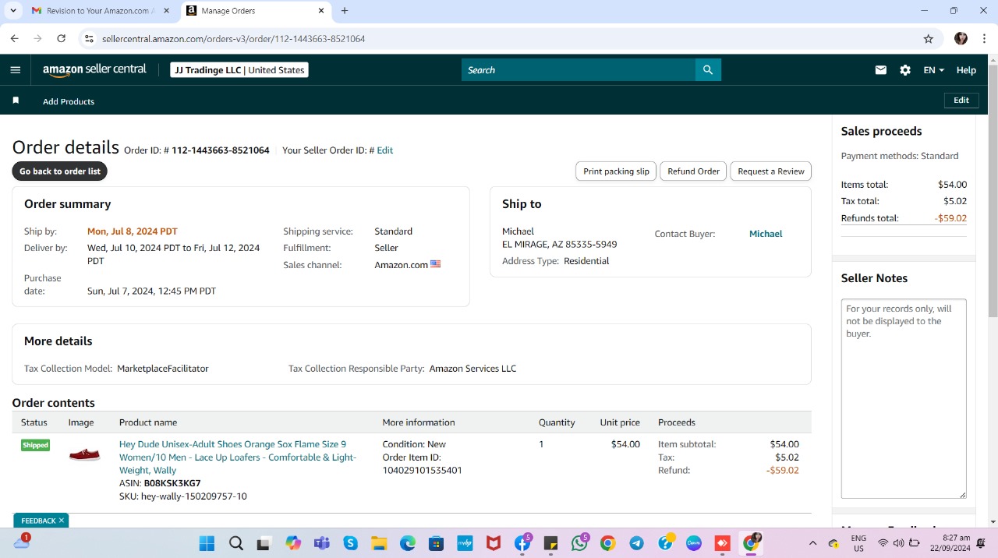Open Microsoft Teams from taskbar
This screenshot has height=558, width=998.
[x=321, y=543]
